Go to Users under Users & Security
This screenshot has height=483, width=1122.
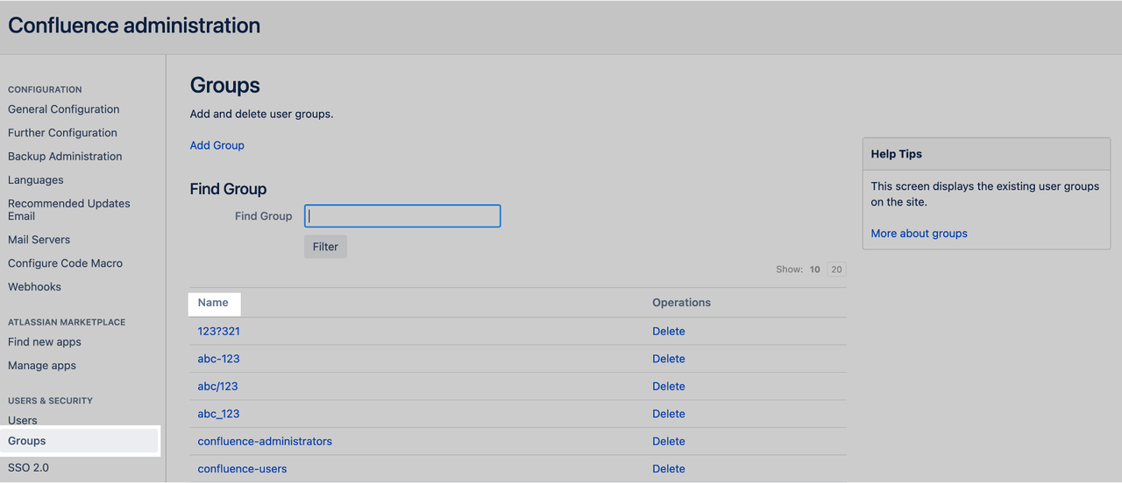23,420
